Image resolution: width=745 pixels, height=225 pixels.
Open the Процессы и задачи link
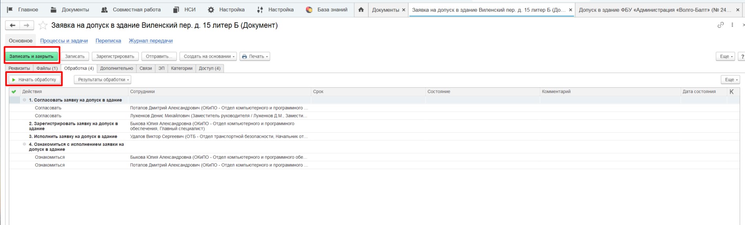click(64, 41)
